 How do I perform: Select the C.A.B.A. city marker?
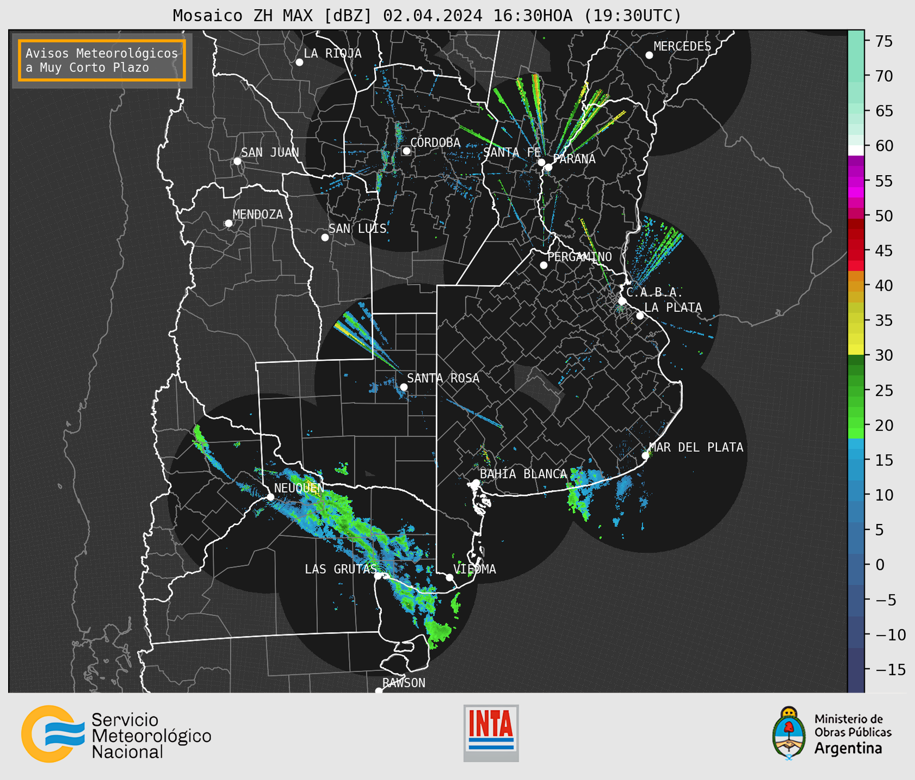point(623,301)
